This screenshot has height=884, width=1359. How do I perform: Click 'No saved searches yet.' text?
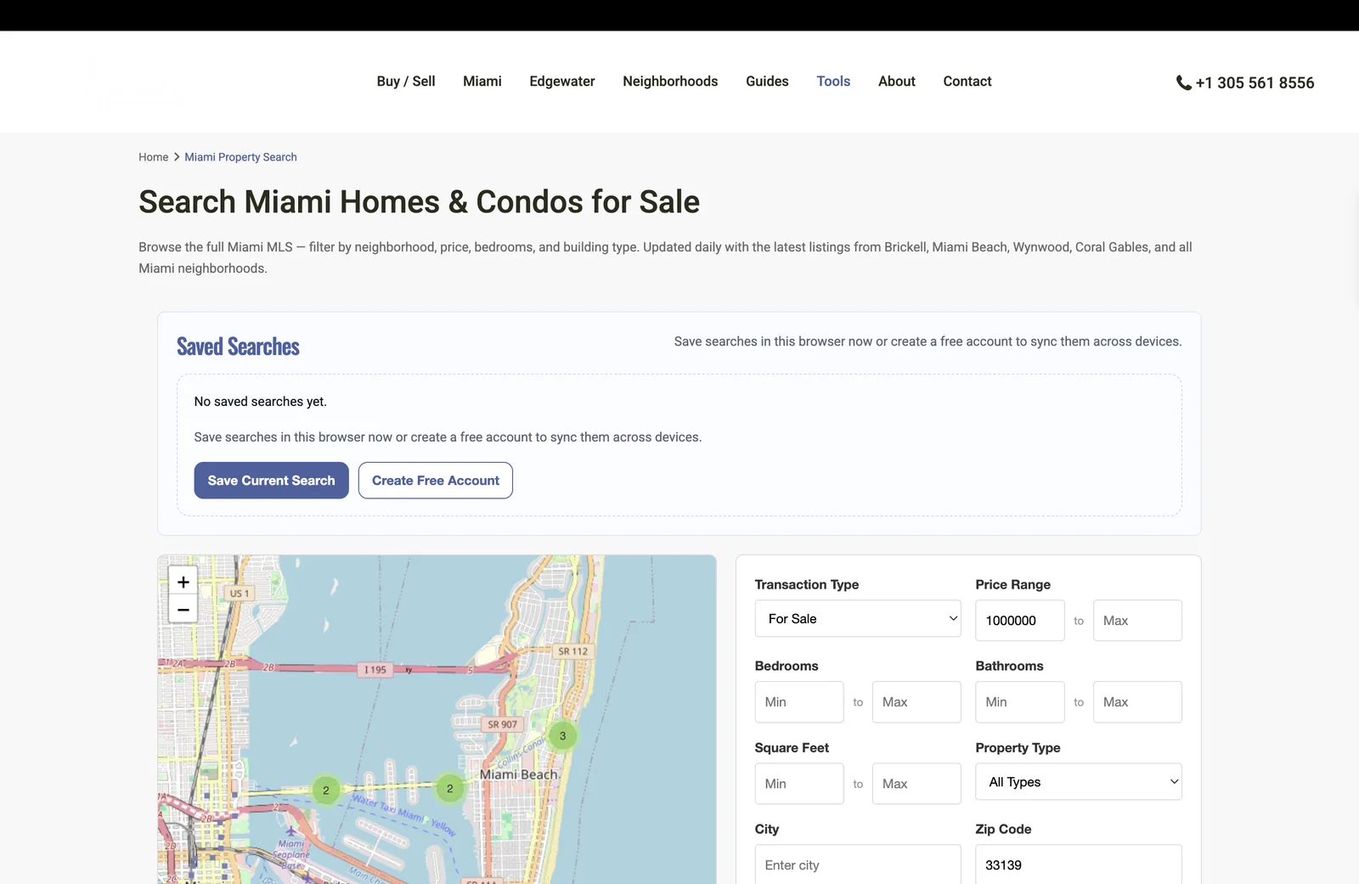(260, 402)
